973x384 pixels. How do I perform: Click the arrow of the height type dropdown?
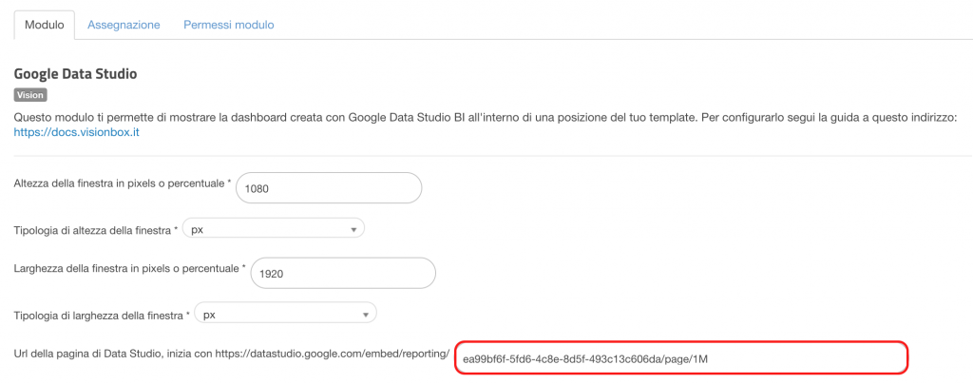coord(353,229)
